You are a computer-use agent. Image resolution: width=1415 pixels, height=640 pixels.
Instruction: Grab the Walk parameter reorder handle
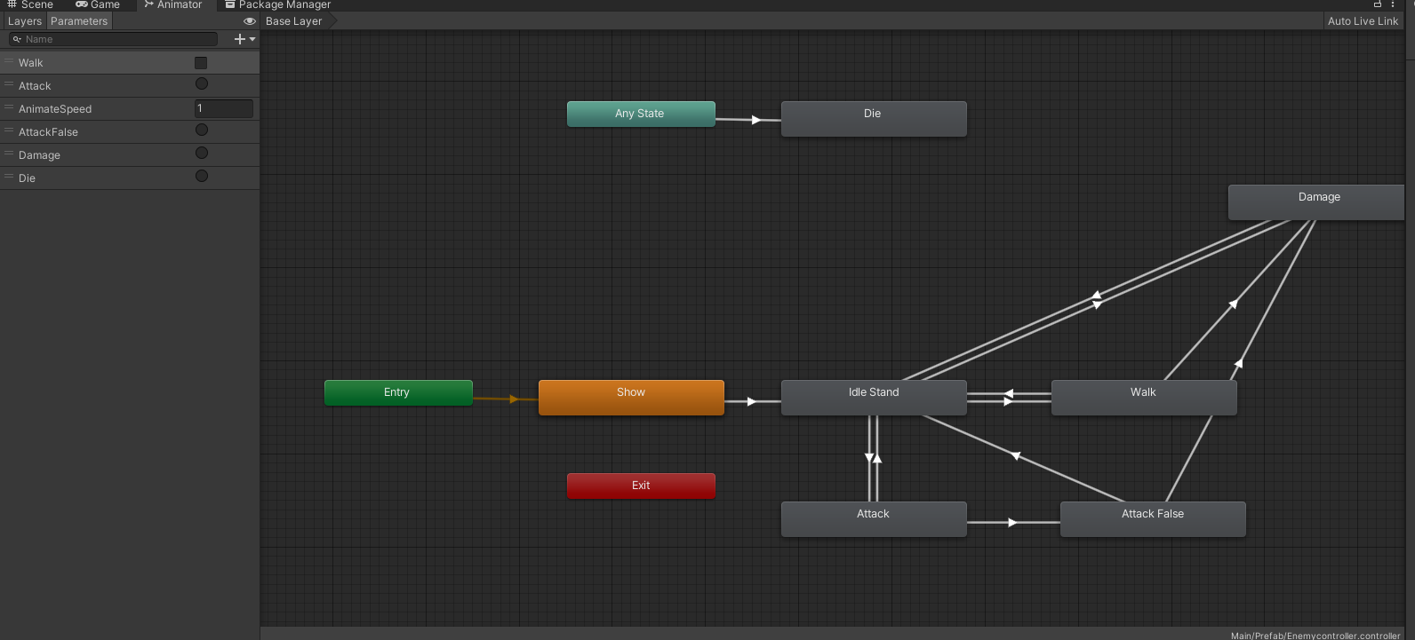point(9,60)
